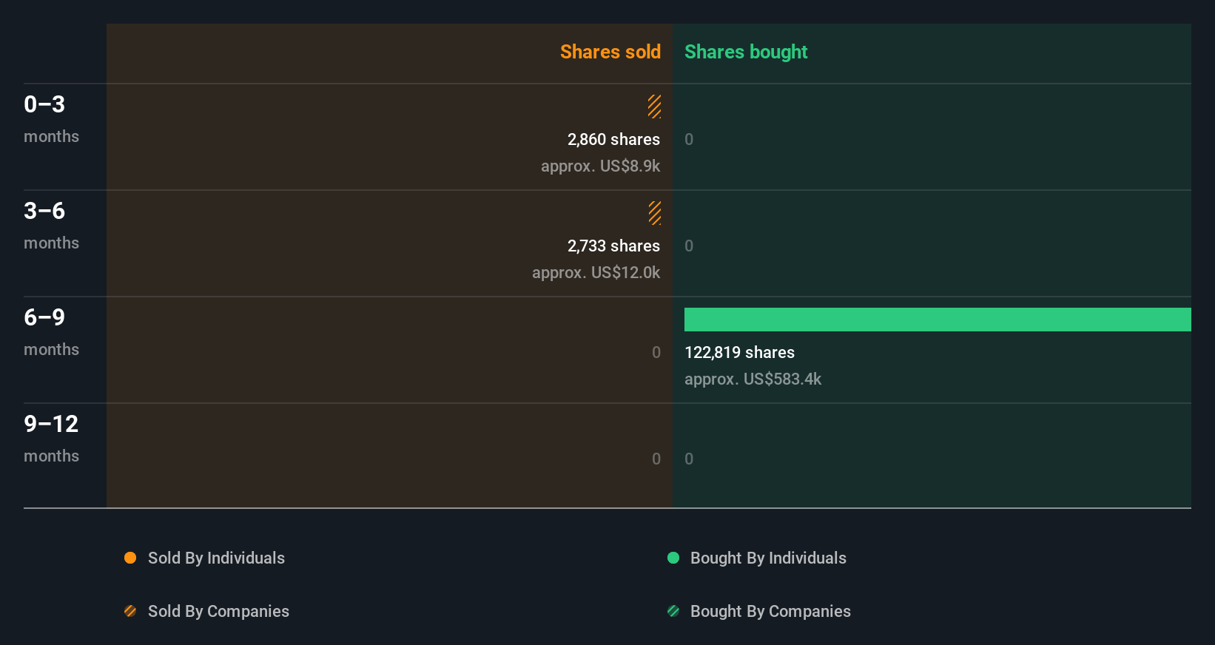
Task: Click the striped sold bar for 3–6 months
Action: click(655, 213)
